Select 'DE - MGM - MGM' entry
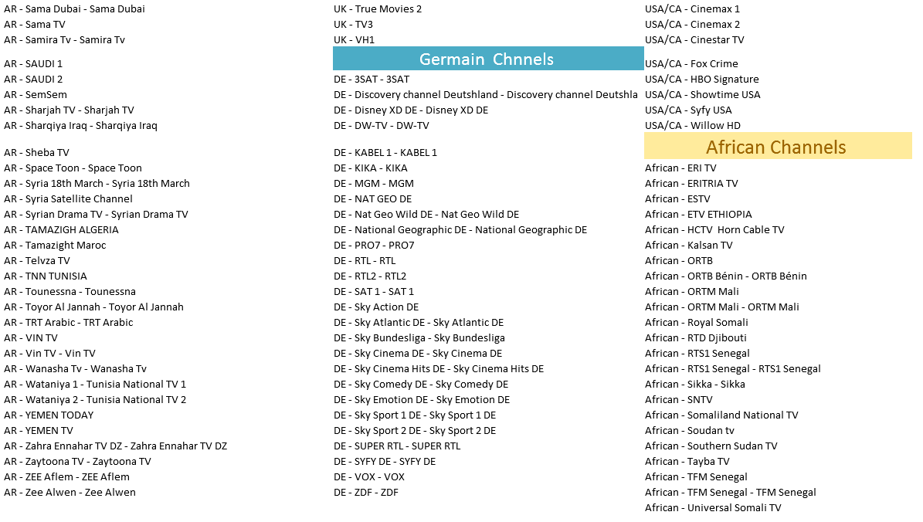Screen dimensions: 923x522 (x=374, y=184)
